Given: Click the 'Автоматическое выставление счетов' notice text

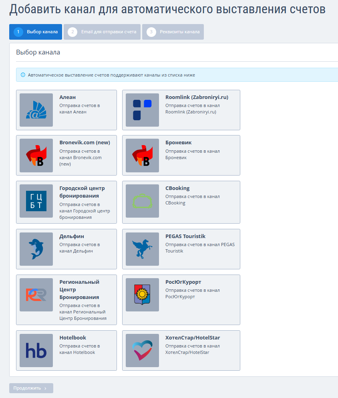Looking at the screenshot, I should click(111, 75).
